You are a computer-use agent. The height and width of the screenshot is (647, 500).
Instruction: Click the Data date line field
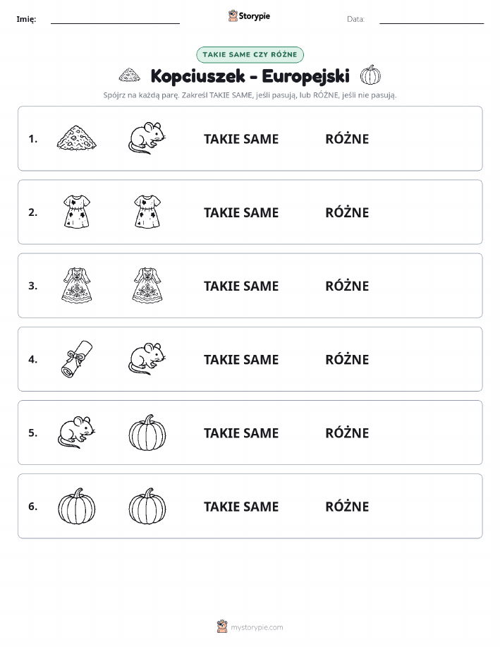432,20
